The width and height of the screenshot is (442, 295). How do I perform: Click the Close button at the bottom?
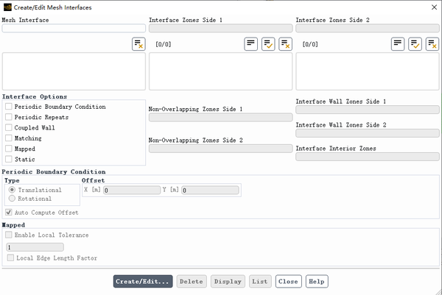click(x=288, y=281)
